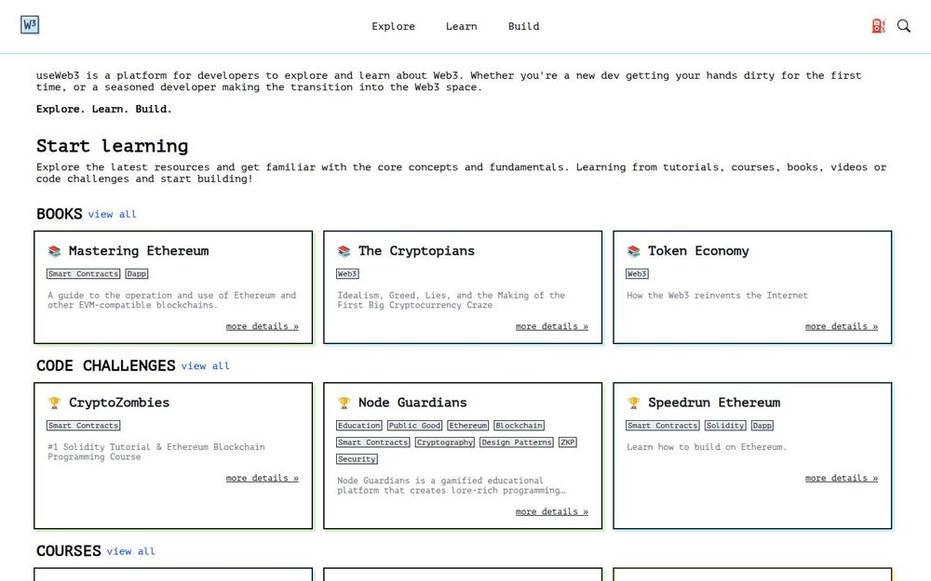Open the Build menu
The height and width of the screenshot is (581, 931).
[523, 26]
